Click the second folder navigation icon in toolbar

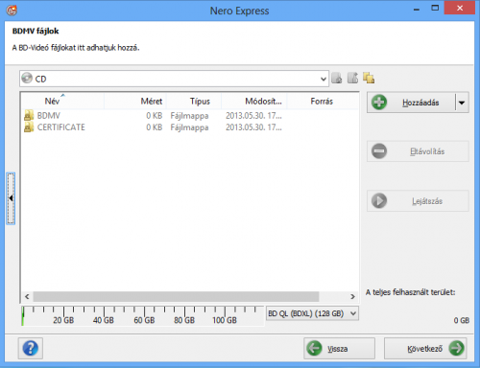(x=352, y=78)
